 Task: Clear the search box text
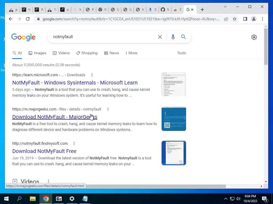coord(160,37)
